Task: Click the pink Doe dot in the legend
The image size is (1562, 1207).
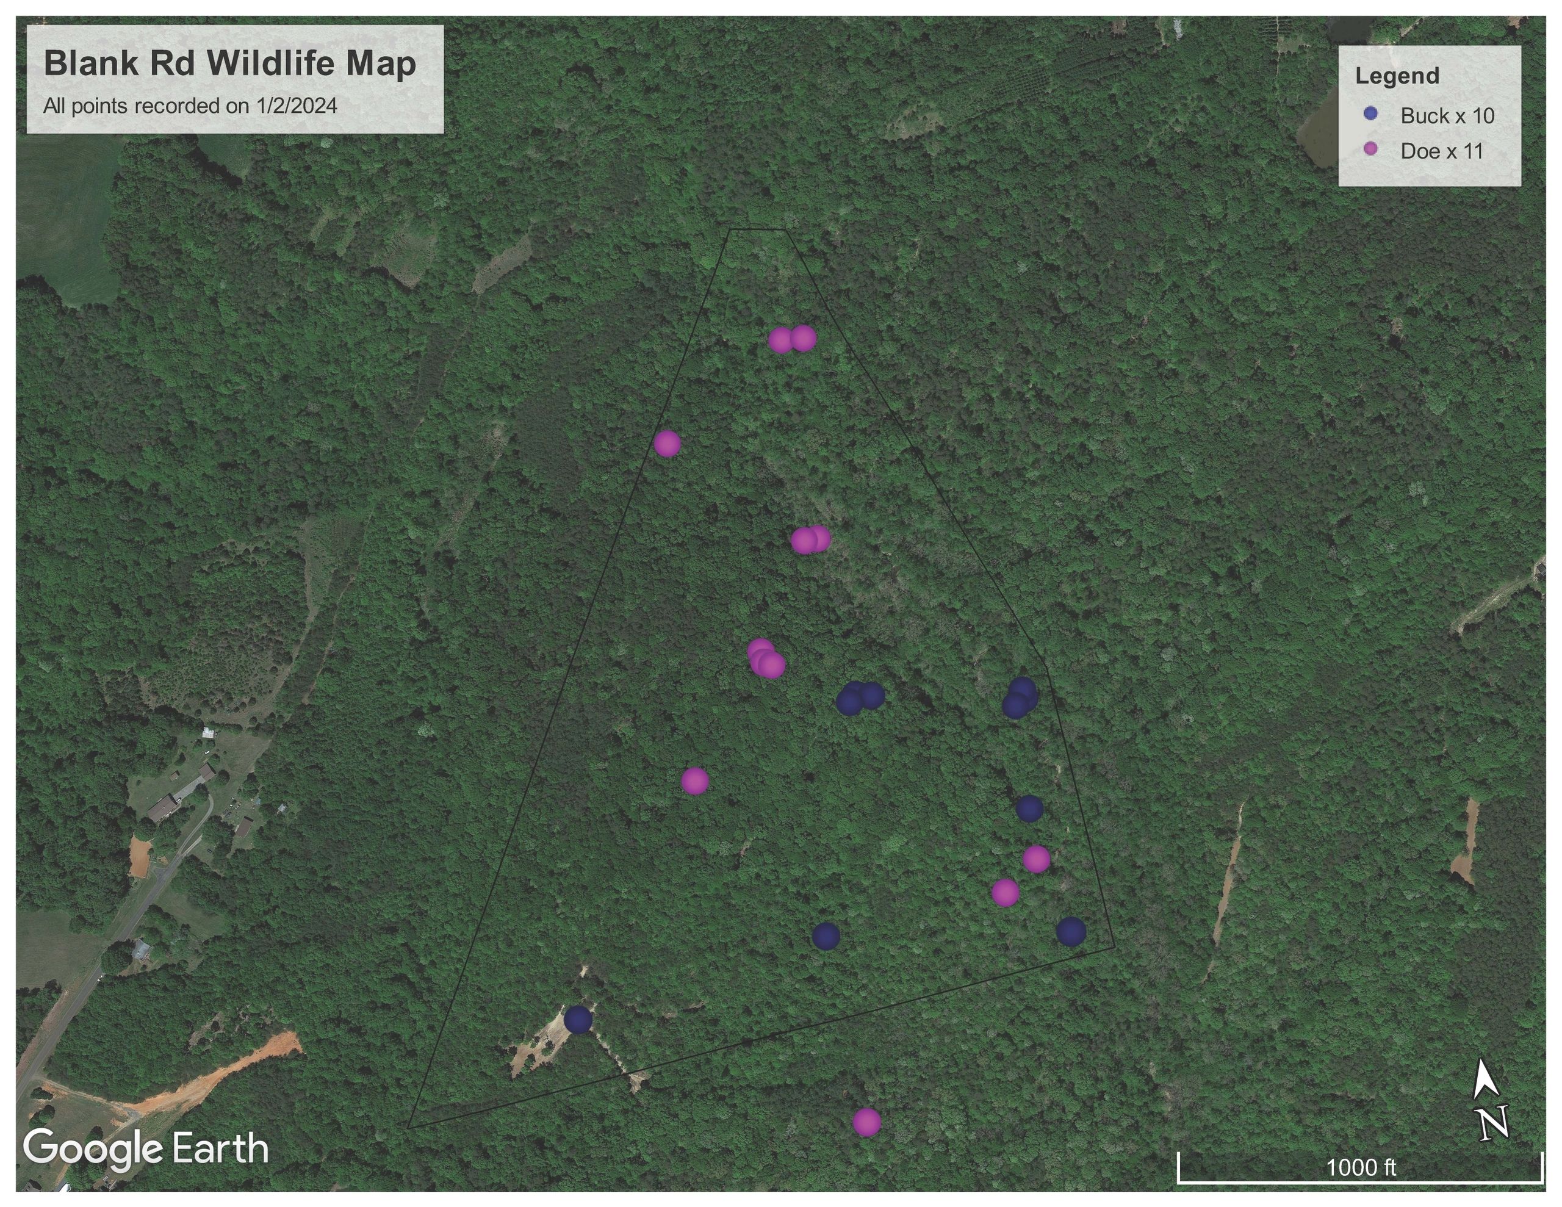Action: [1370, 149]
